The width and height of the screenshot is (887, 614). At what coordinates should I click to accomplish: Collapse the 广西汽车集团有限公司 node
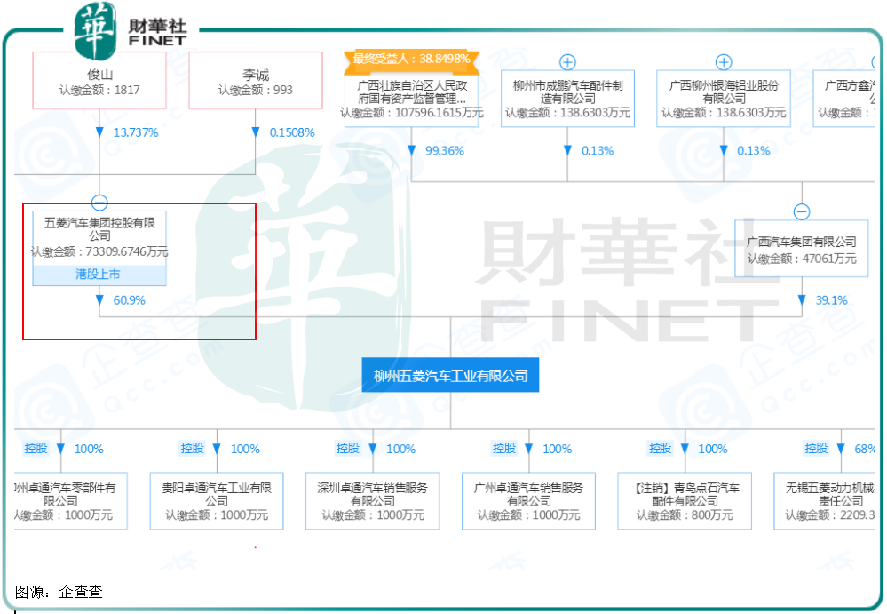pyautogui.click(x=802, y=211)
